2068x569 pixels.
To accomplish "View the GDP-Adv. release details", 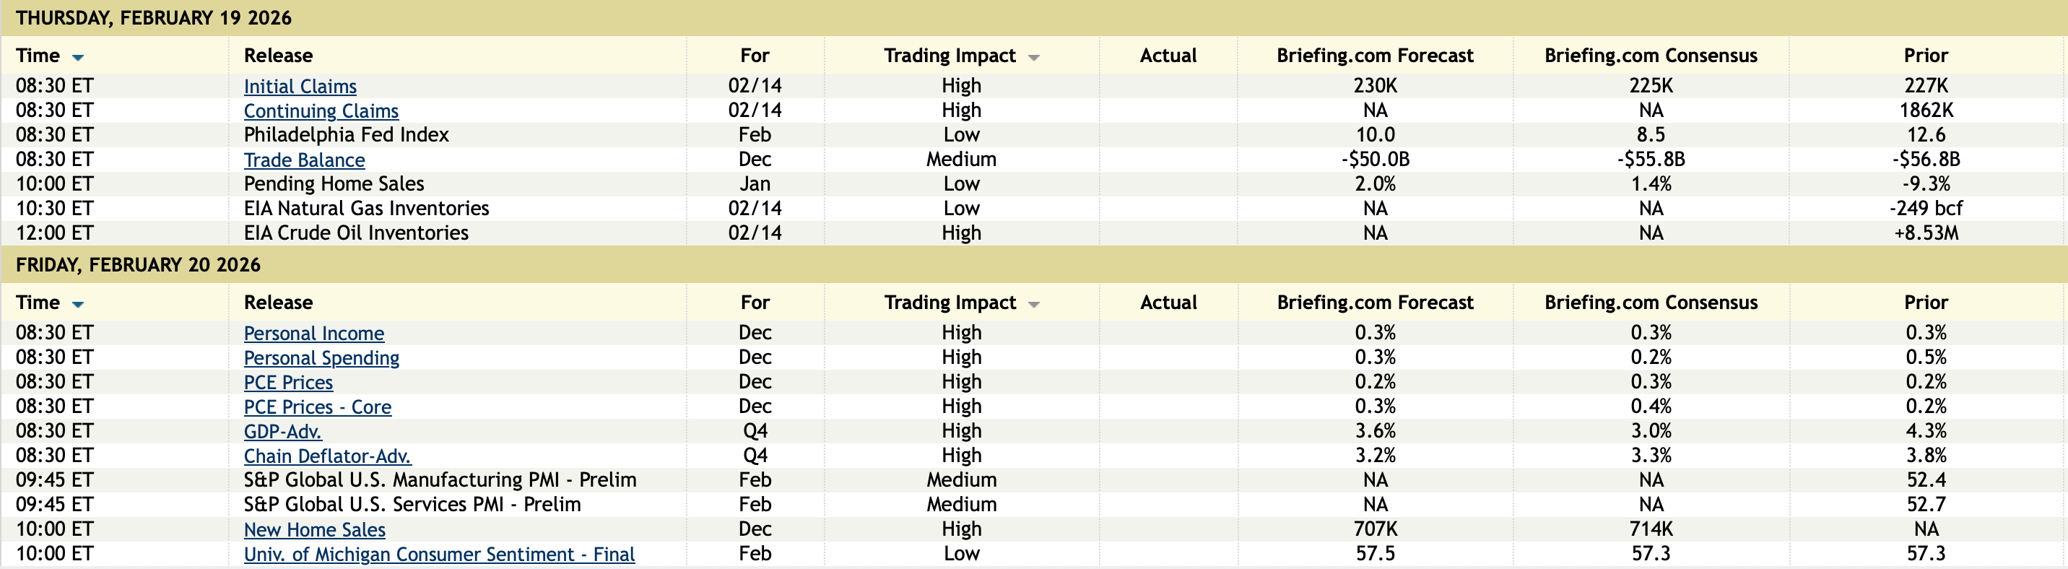I will click(x=282, y=432).
